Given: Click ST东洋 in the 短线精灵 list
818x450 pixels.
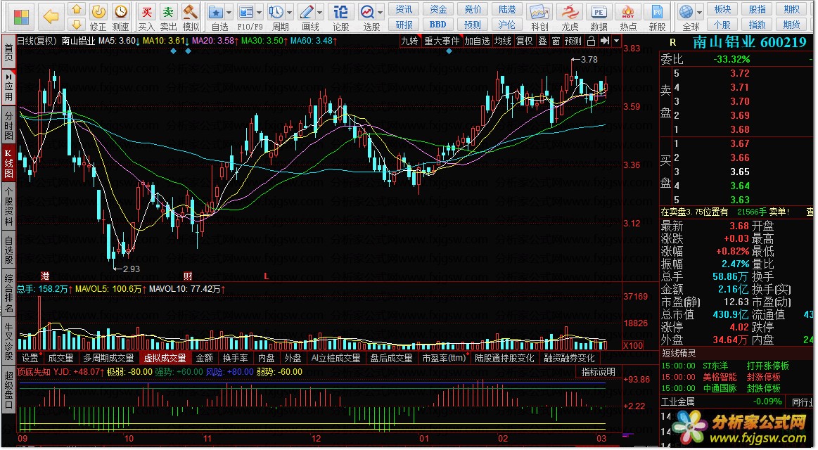Looking at the screenshot, I should pyautogui.click(x=715, y=366).
